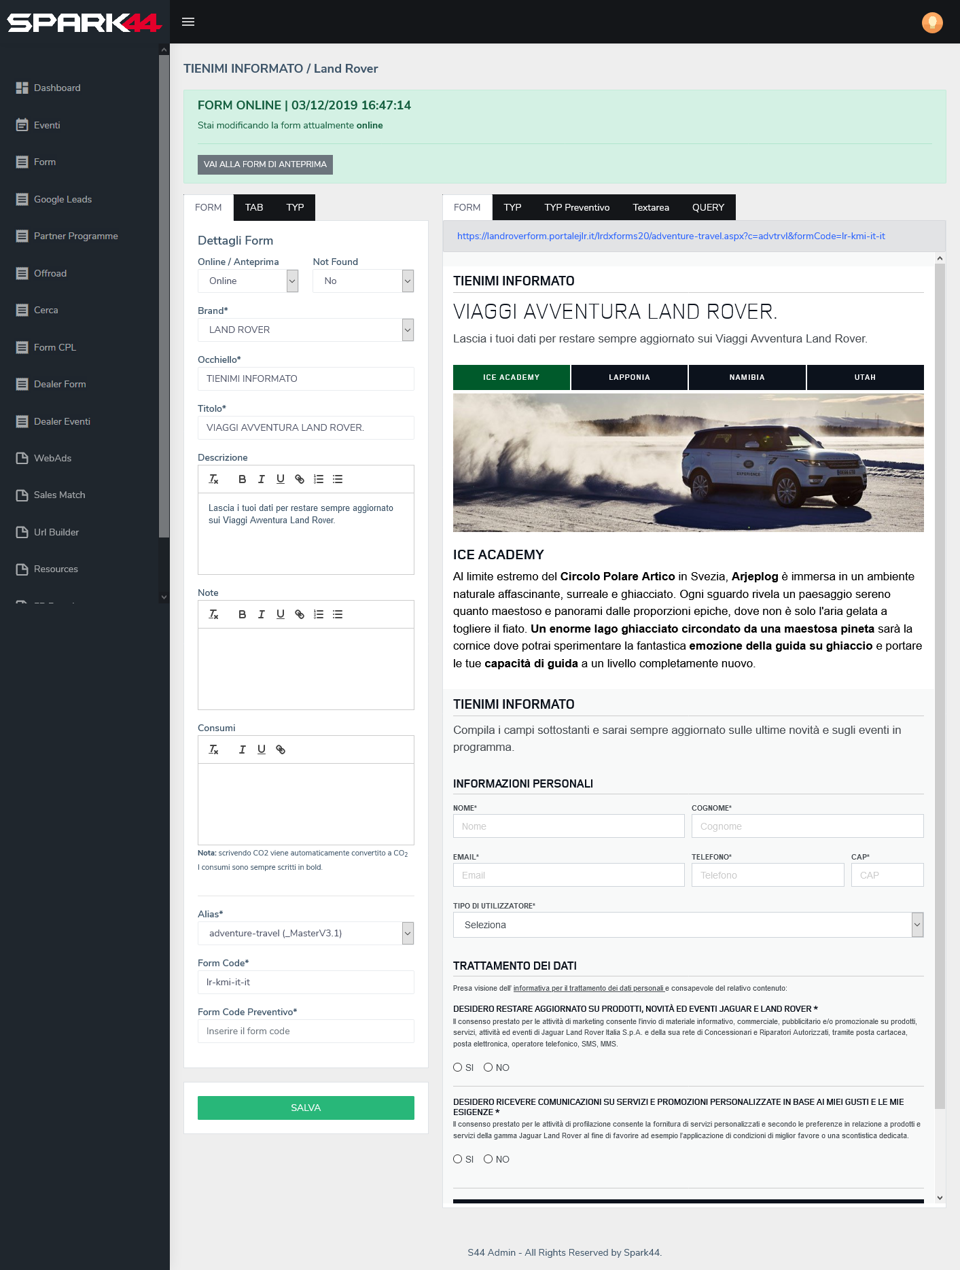Viewport: 960px width, 1270px height.
Task: Clear formatting in Consumi editor
Action: click(x=213, y=749)
